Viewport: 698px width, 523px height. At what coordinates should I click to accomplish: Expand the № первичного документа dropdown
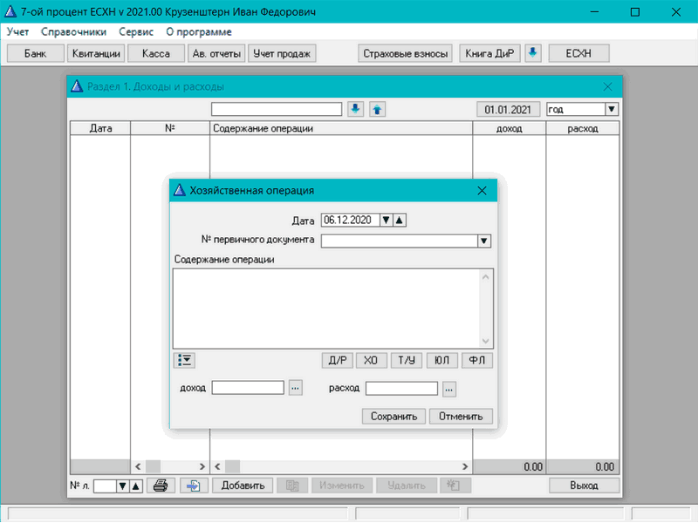[x=484, y=241]
